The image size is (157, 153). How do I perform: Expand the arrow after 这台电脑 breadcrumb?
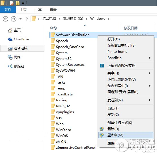coord(60,19)
